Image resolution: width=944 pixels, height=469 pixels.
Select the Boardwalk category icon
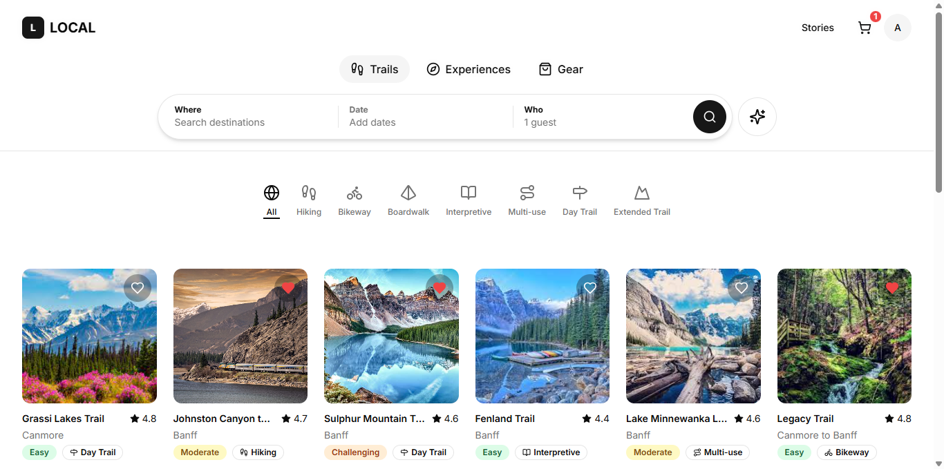pos(408,193)
